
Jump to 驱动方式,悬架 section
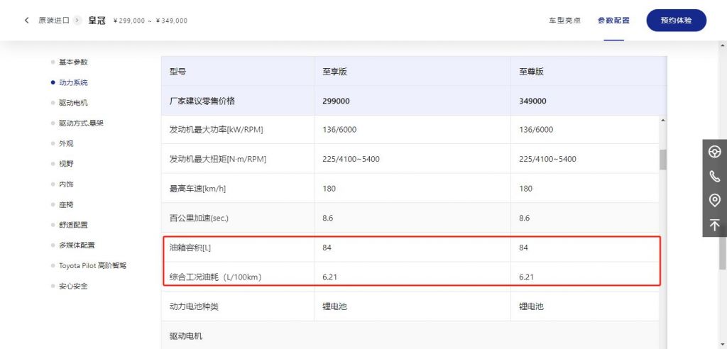[x=81, y=123]
